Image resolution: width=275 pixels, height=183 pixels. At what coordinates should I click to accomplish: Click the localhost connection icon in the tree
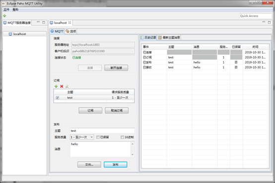pyautogui.click(x=10, y=34)
